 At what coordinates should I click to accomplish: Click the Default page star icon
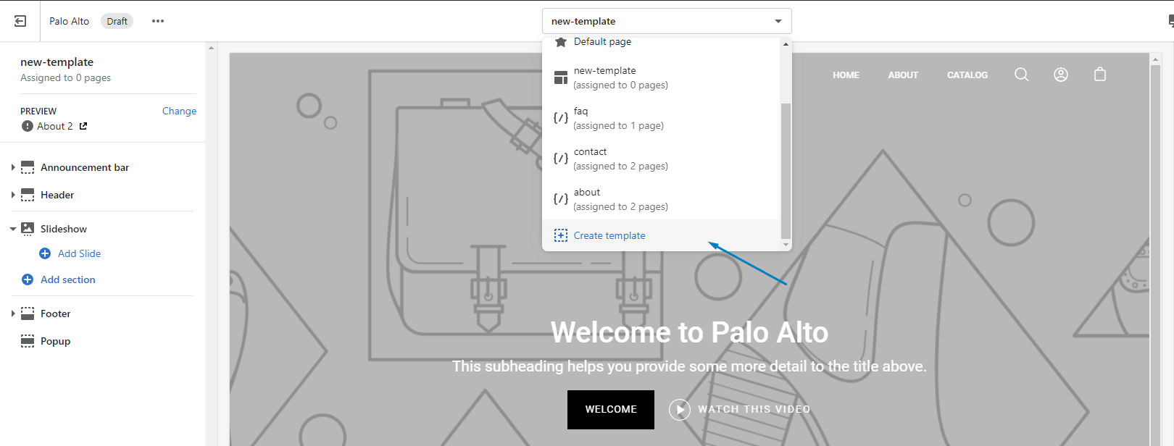click(x=561, y=42)
